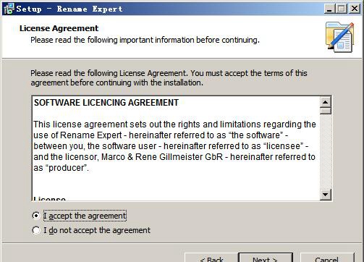Viewport: 364px width, 262px height.
Task: Click the license text scroll down arrow
Action: pos(326,194)
